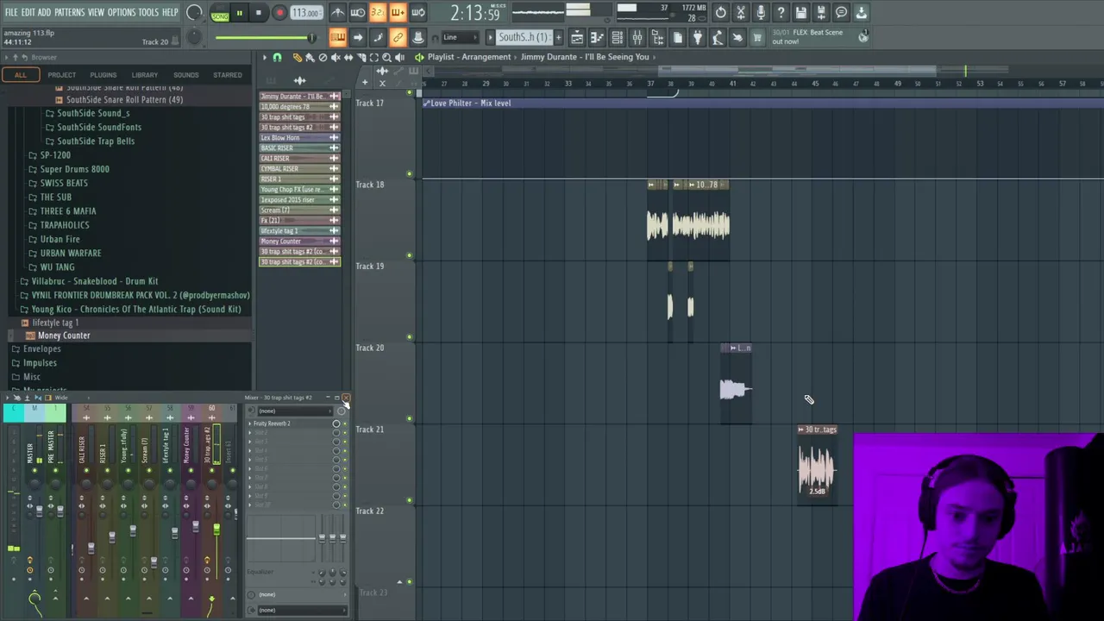Viewport: 1104px width, 621px height.
Task: Open the Piano roll toolbar icon
Action: pos(597,37)
